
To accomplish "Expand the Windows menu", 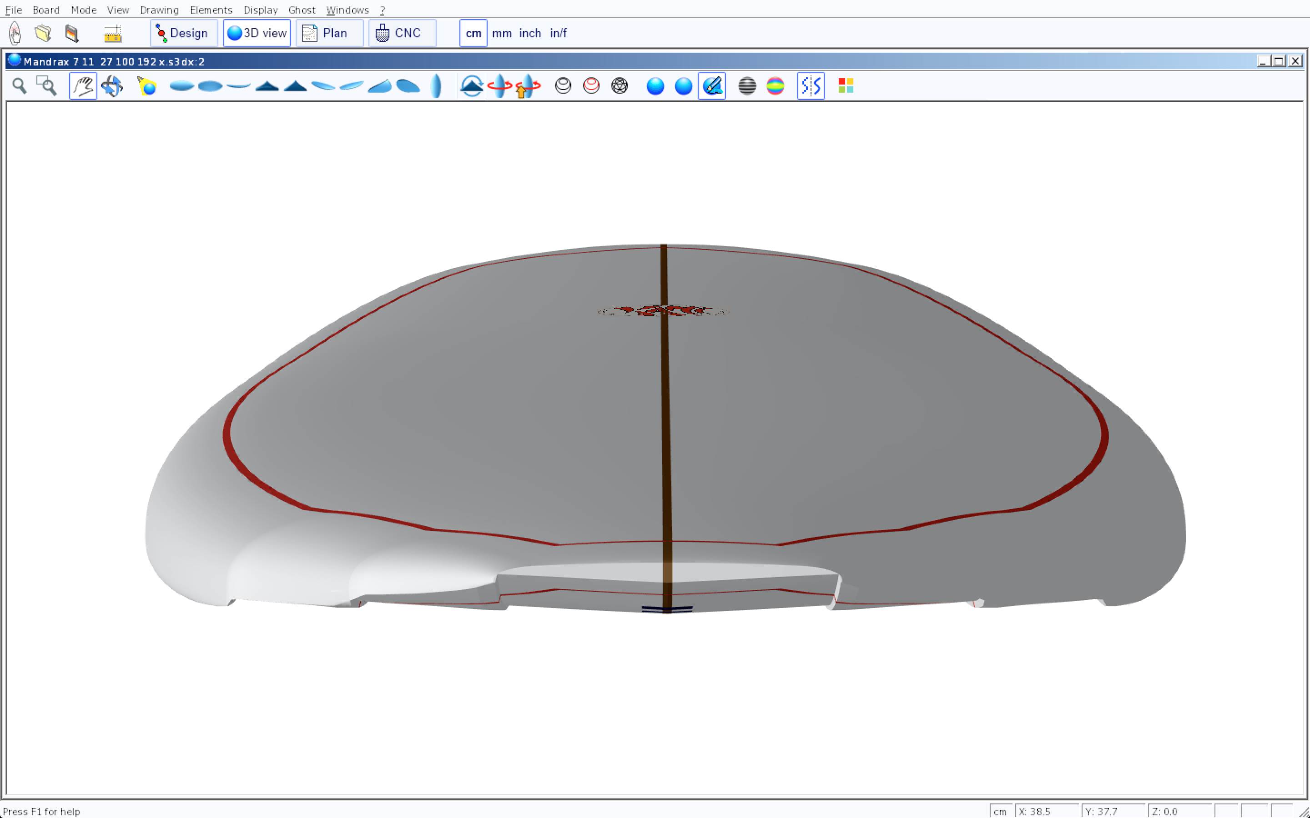I will 347,10.
